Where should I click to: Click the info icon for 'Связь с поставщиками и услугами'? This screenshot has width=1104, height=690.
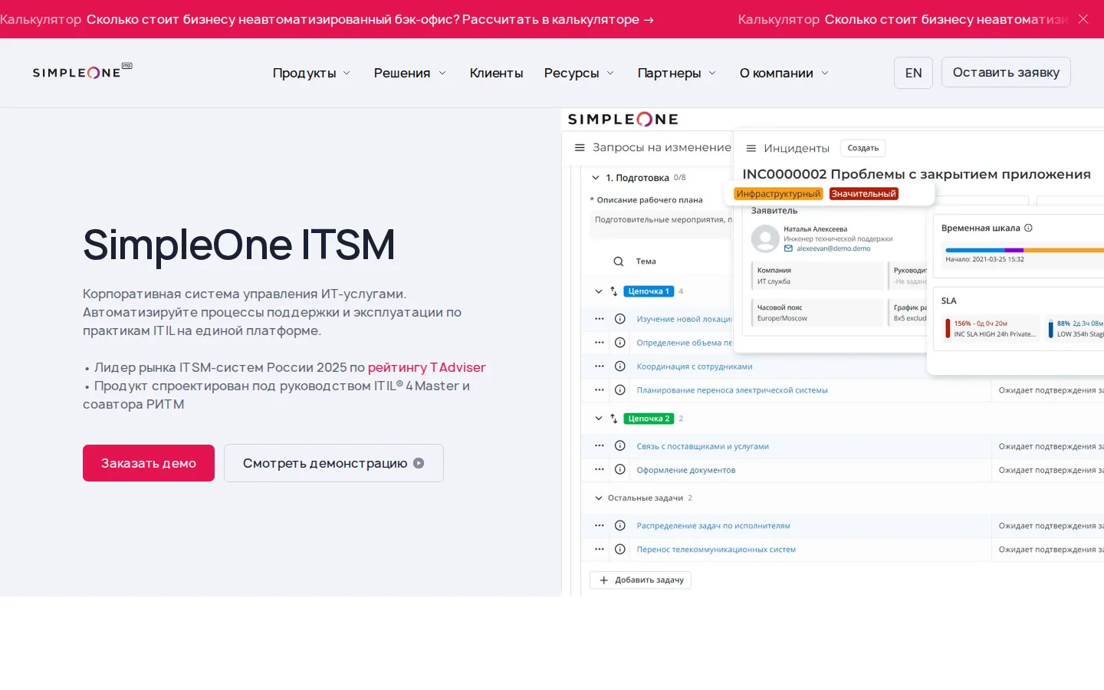pos(620,446)
